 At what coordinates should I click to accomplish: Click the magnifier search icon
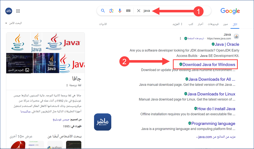[103, 11]
